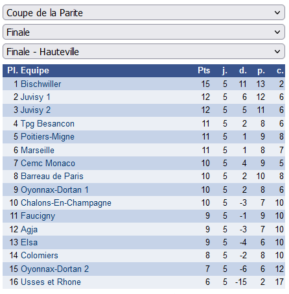The image size is (289, 294).
Task: Click the Equipe column header
Action: (35, 71)
